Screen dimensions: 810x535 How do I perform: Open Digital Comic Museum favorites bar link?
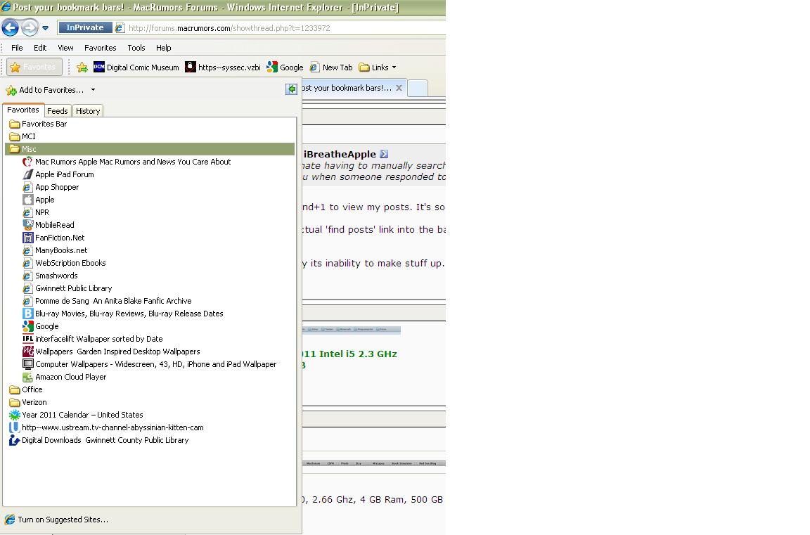(x=136, y=67)
